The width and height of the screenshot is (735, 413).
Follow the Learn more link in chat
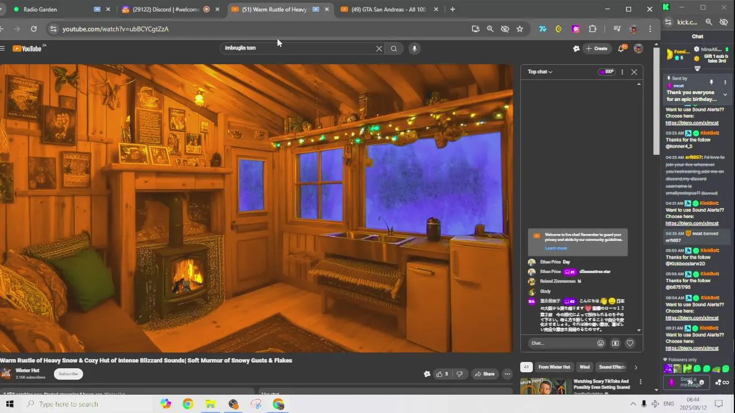coord(556,248)
